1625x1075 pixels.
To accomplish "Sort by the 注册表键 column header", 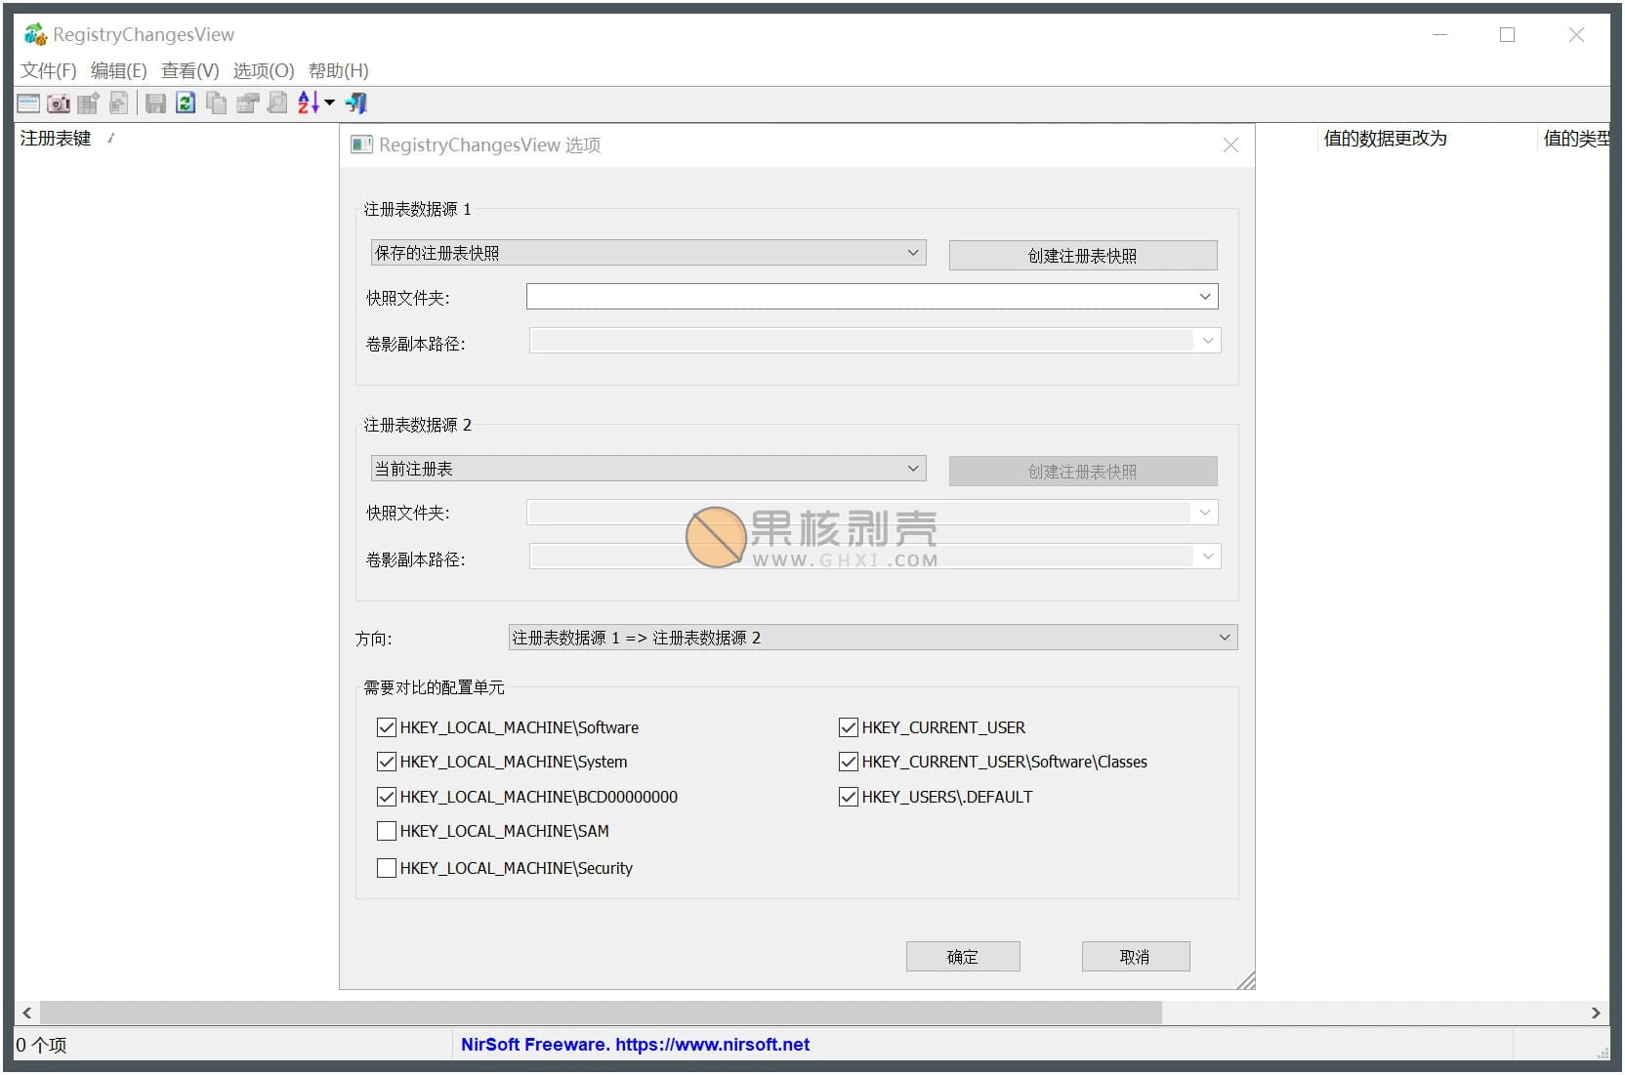I will (56, 139).
